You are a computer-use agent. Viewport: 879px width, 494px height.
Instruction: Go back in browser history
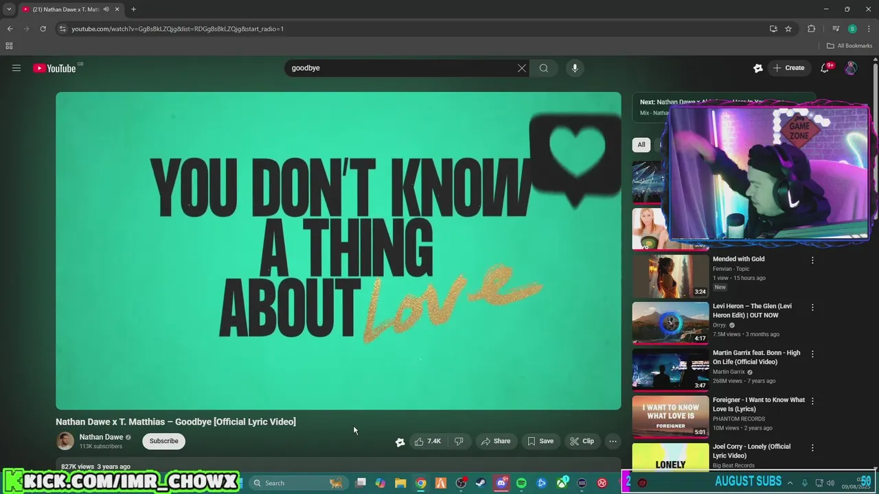[10, 29]
